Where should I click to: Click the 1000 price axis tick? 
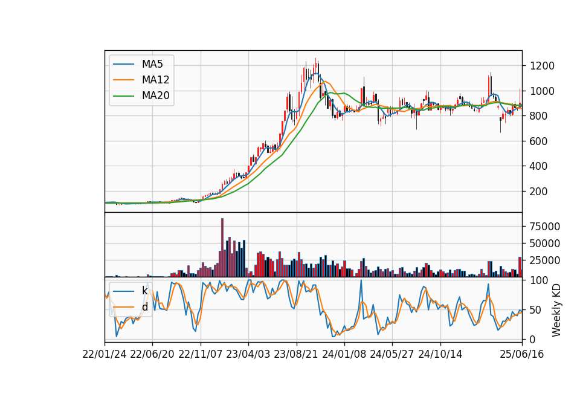[542, 91]
